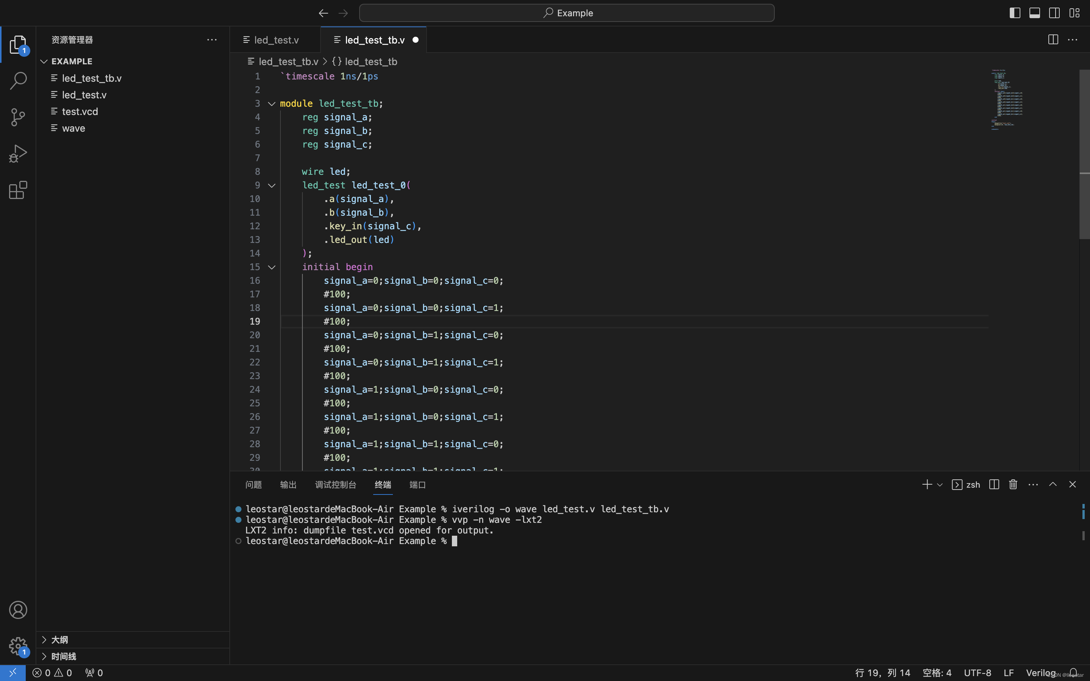This screenshot has width=1090, height=681.
Task: Click 'timescale 1ns/1ps' on line 1
Action: (x=329, y=76)
